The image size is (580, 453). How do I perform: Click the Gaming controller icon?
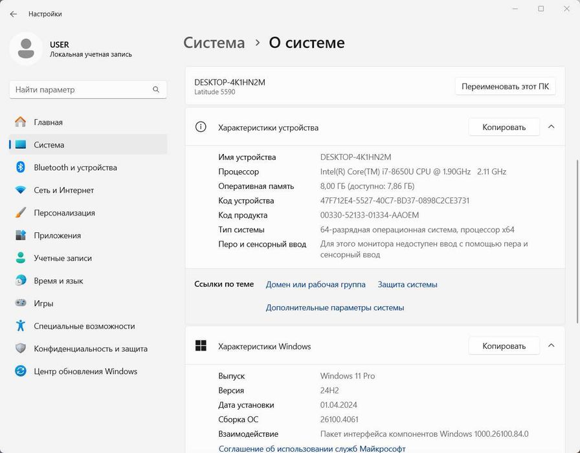tap(21, 304)
